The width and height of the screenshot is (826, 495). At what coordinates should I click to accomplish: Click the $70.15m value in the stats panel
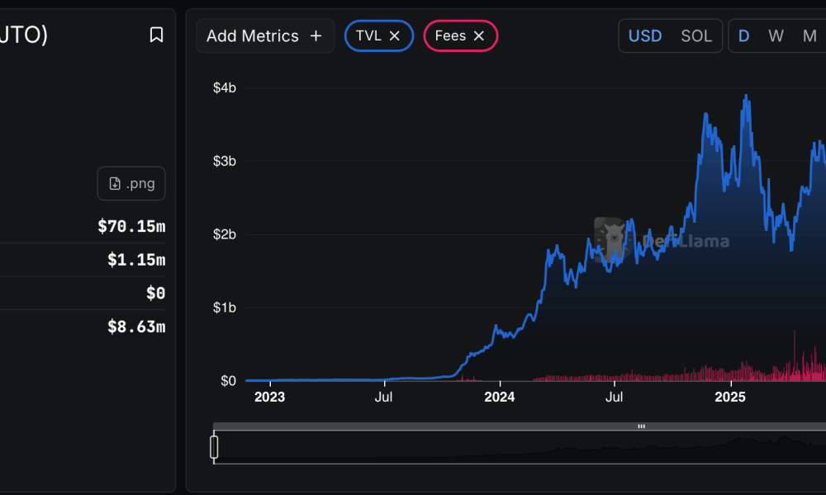coord(131,226)
